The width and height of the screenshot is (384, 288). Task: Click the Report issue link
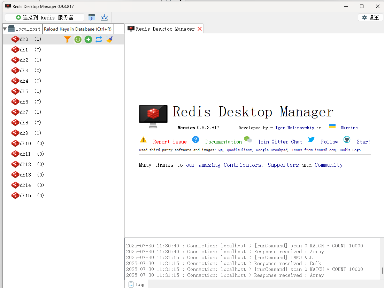(x=170, y=142)
